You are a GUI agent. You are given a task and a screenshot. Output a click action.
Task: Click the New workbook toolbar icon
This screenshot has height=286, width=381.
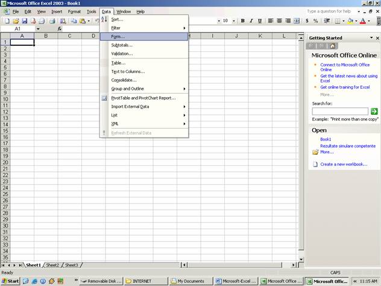pyautogui.click(x=7, y=21)
